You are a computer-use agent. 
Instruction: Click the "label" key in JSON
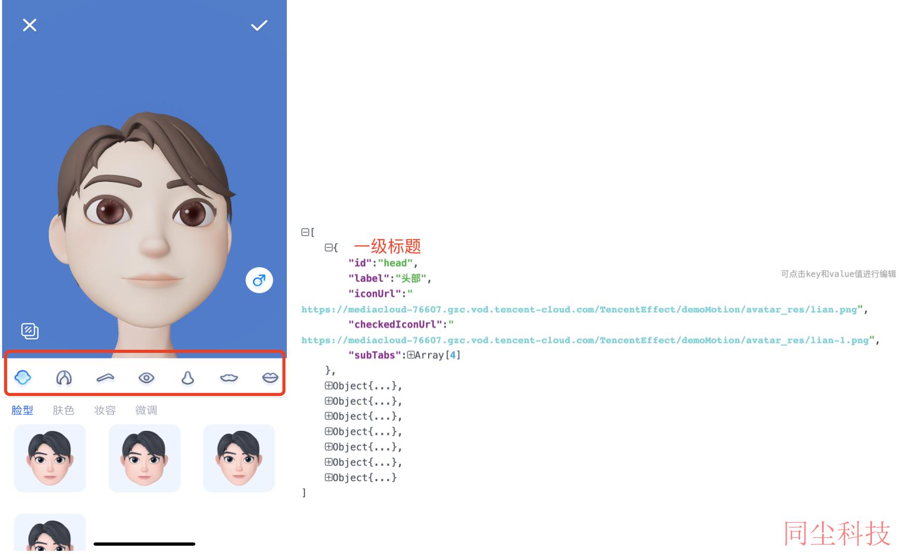pos(368,279)
